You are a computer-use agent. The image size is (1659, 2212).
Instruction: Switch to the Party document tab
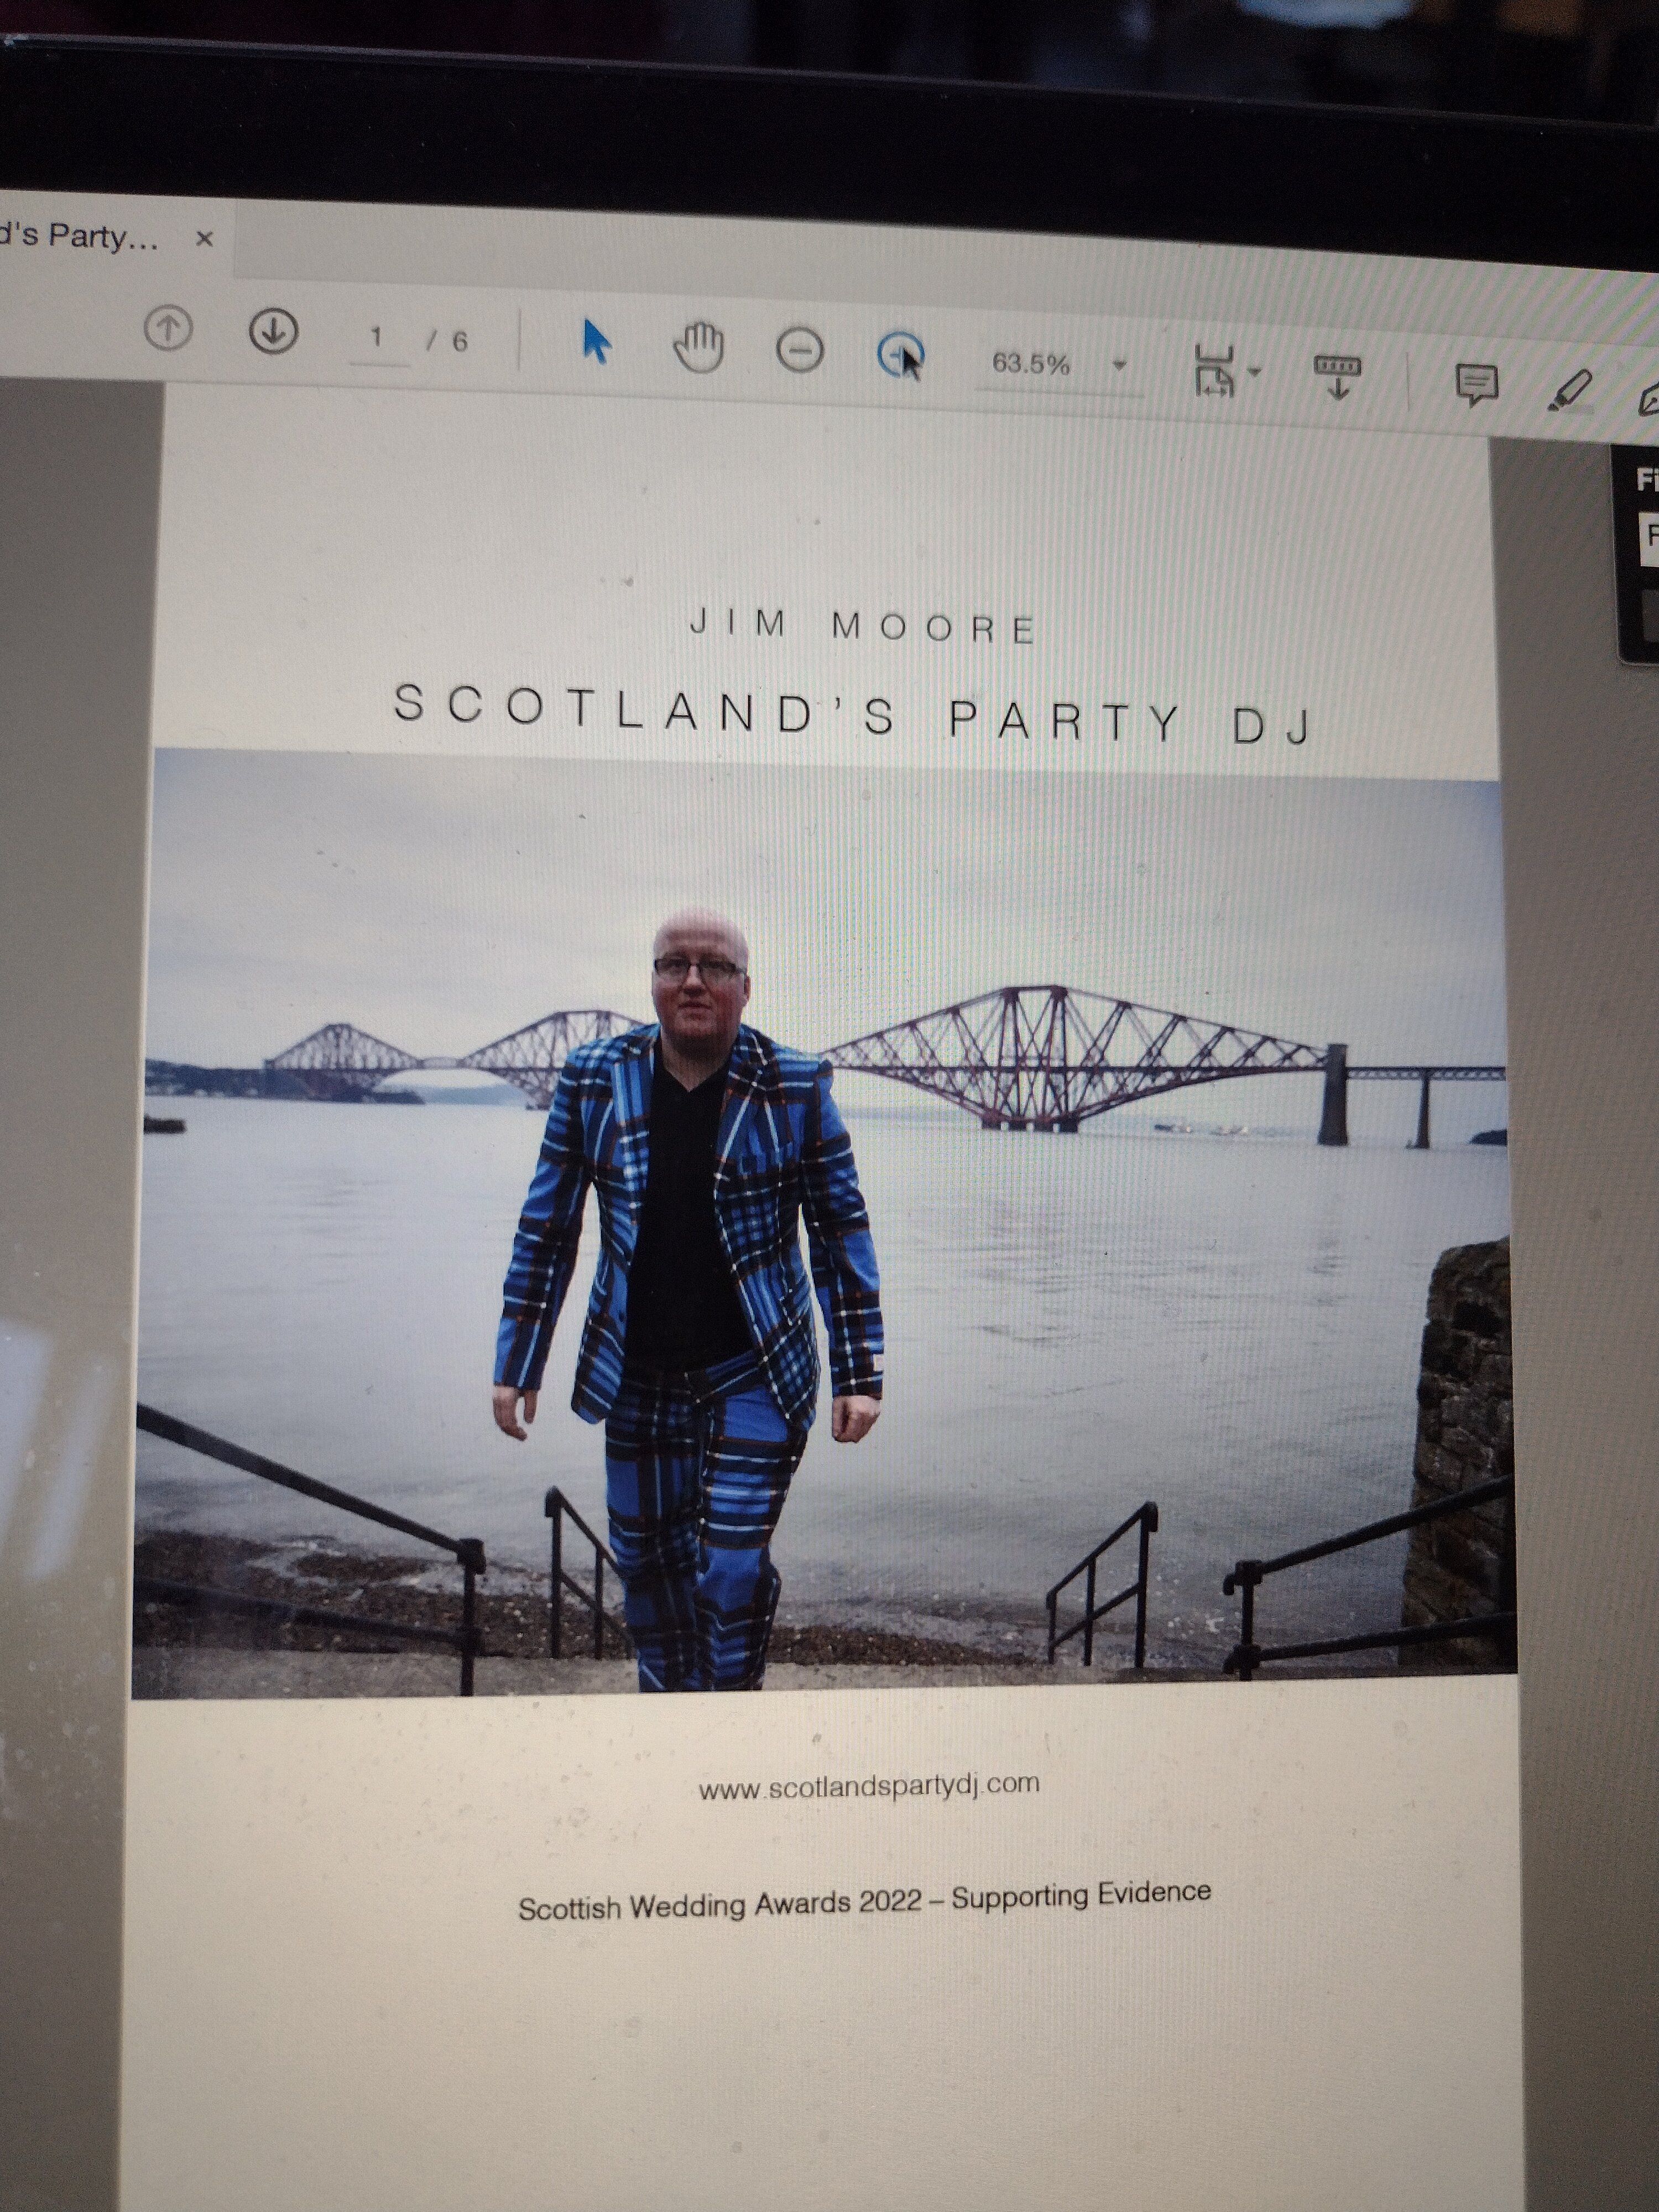pyautogui.click(x=80, y=236)
